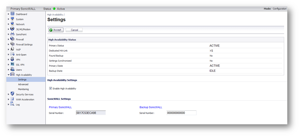Collapse the High Availability tree arrow
This screenshot has width=300, height=137.
(8, 75)
